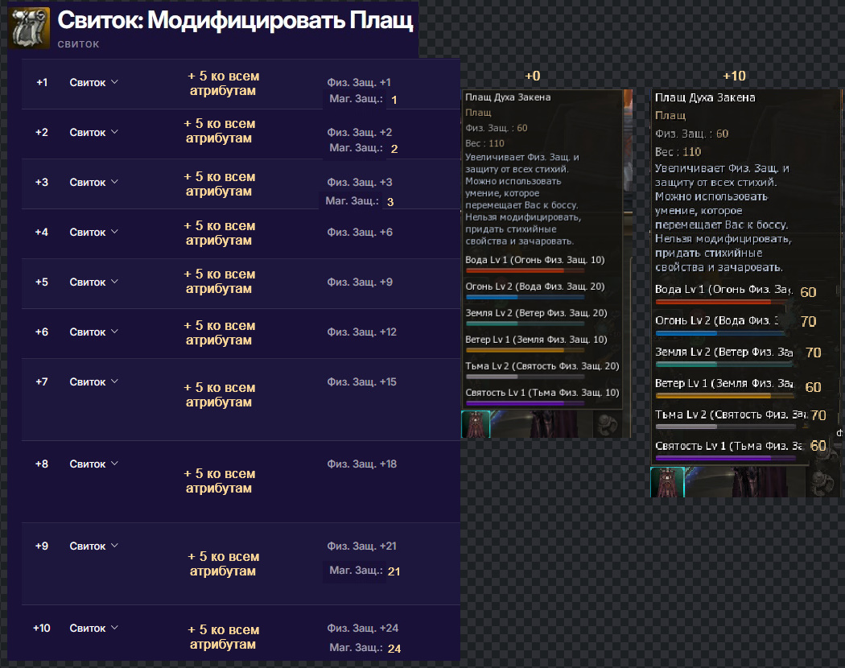Click the orange Ветер bar in the +0 tooltip

click(525, 350)
